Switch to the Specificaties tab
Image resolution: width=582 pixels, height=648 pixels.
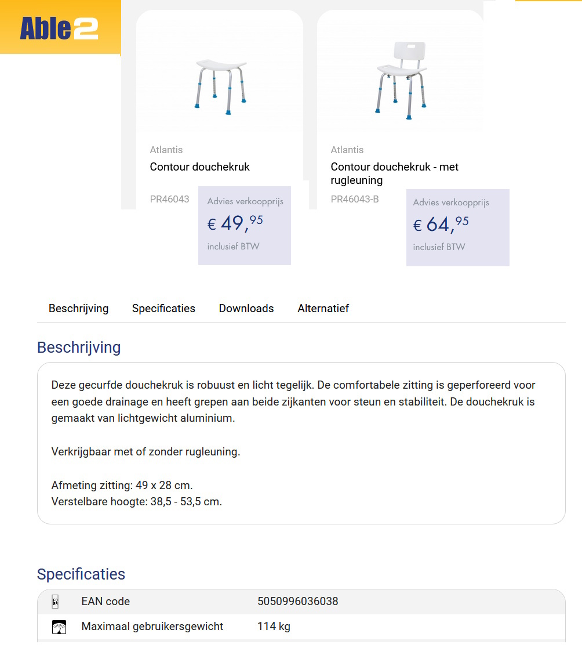coord(163,308)
